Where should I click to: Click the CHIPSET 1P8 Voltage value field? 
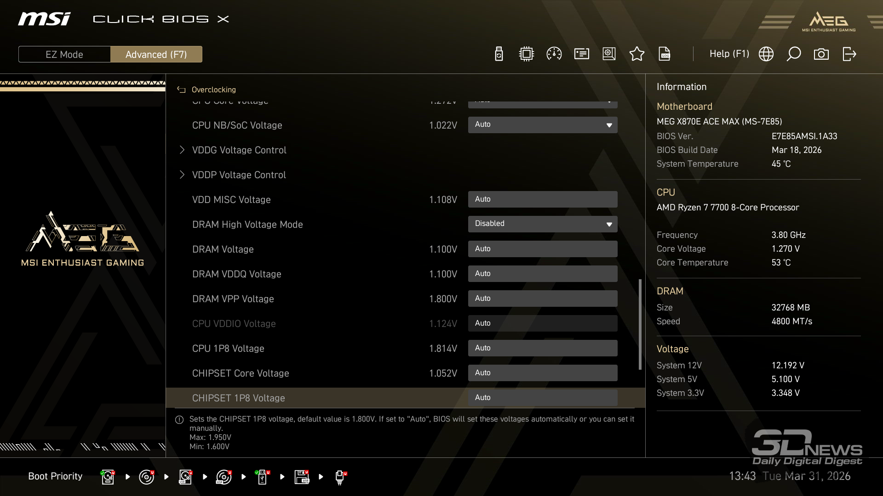tap(543, 398)
